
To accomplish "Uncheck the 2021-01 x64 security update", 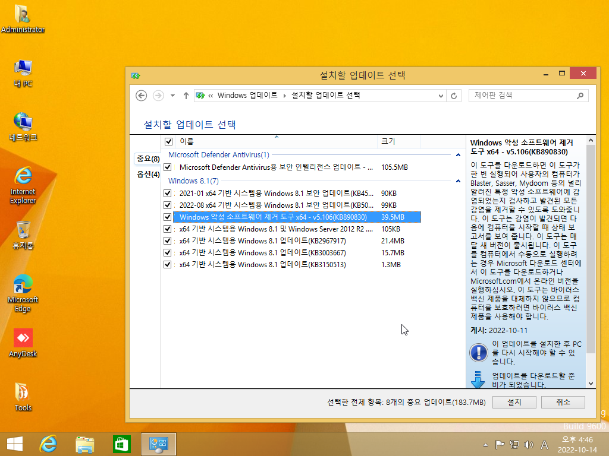I will tap(167, 193).
